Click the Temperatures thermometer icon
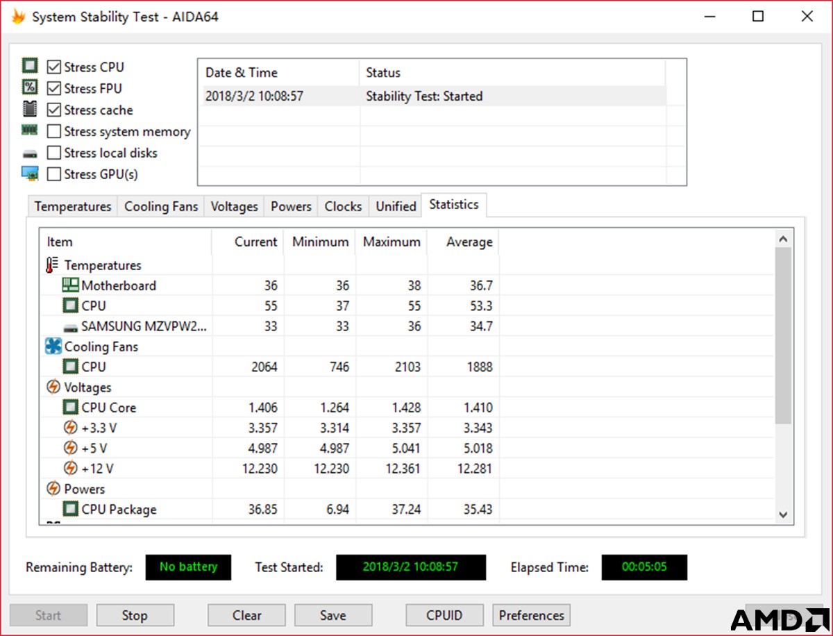Image resolution: width=833 pixels, height=636 pixels. [53, 265]
